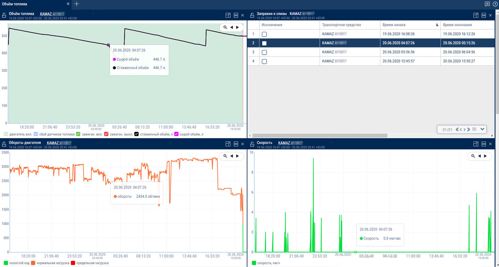Close the Объём топлива tab

[68, 4]
